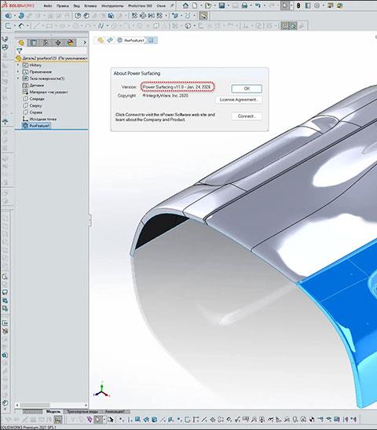Expand the Тела поверхности(1) node
The height and width of the screenshot is (430, 377).
18,79
